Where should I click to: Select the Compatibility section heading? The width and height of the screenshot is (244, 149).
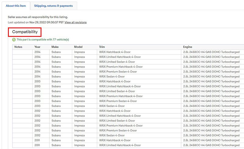(x=25, y=32)
